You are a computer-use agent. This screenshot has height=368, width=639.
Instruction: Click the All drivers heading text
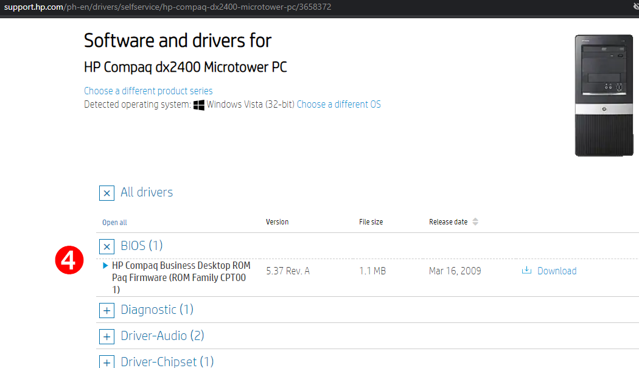[x=147, y=192]
